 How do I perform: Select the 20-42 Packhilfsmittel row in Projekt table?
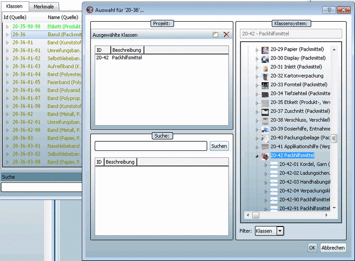tap(162, 58)
